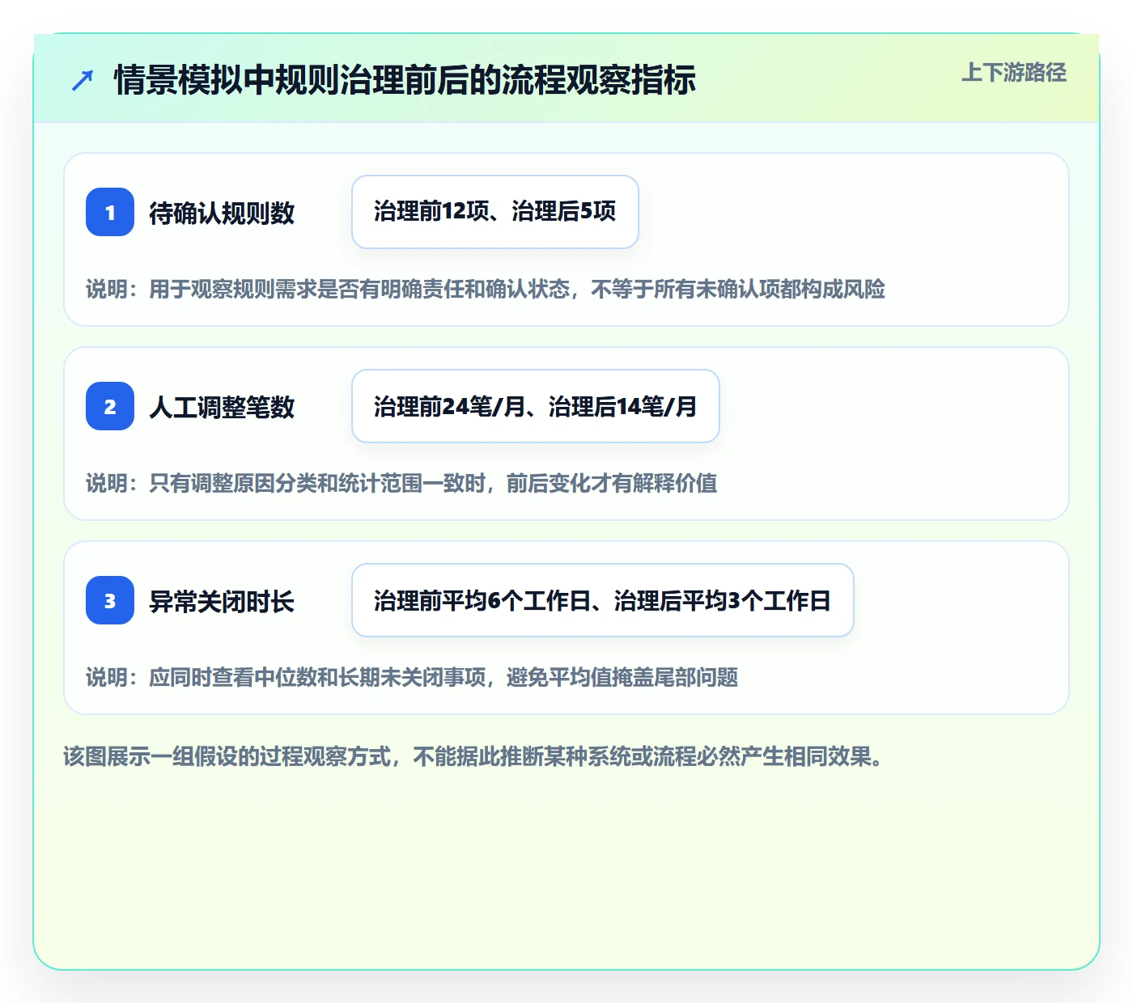Click the blue number 2 badge
Viewport: 1133px width, 1003px height.
click(110, 406)
